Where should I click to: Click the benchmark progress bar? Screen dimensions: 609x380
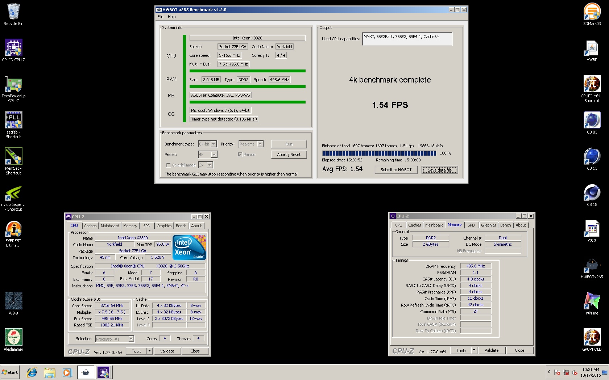[379, 153]
